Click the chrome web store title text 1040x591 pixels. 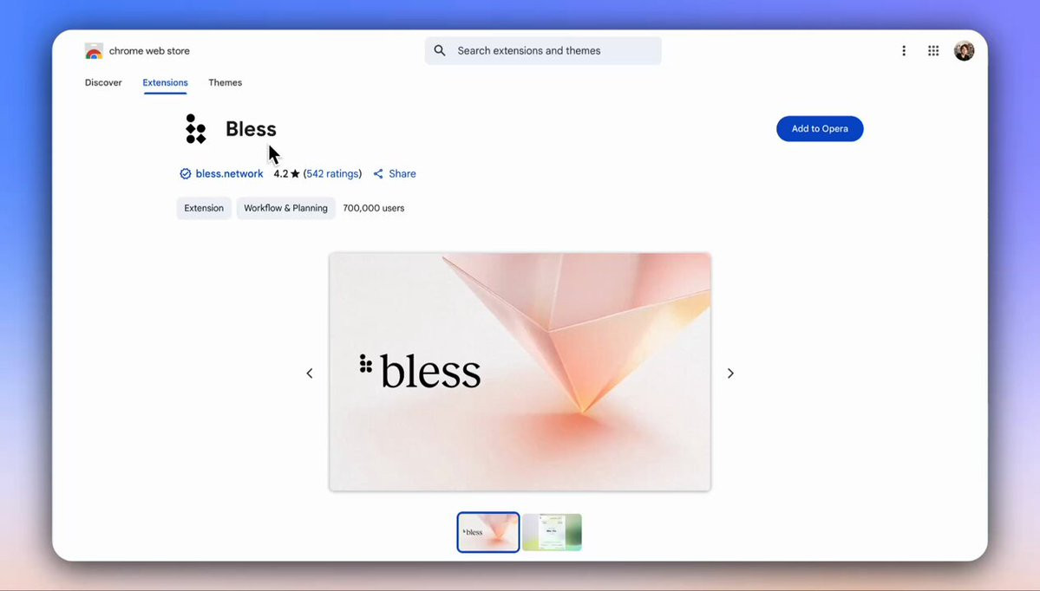(x=149, y=51)
